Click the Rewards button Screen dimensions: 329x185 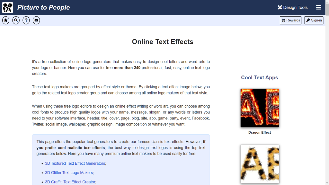(x=290, y=20)
